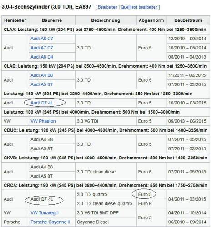Click the CDUC engine specification row
The width and height of the screenshot is (212, 227).
coord(106,130)
